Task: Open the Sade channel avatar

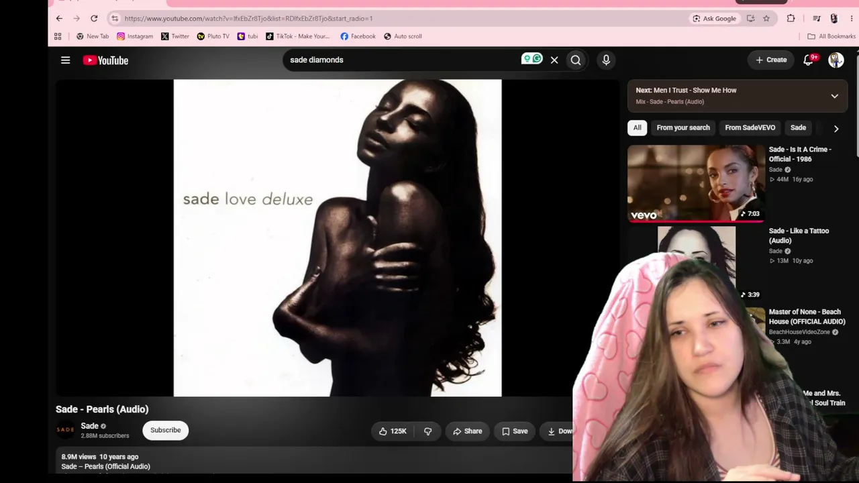Action: point(65,430)
